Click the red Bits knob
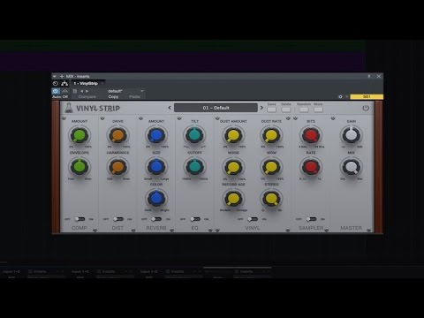 click(x=311, y=135)
